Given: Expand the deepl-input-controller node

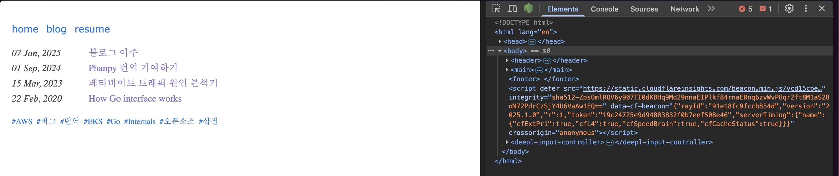Looking at the screenshot, I should tap(507, 142).
